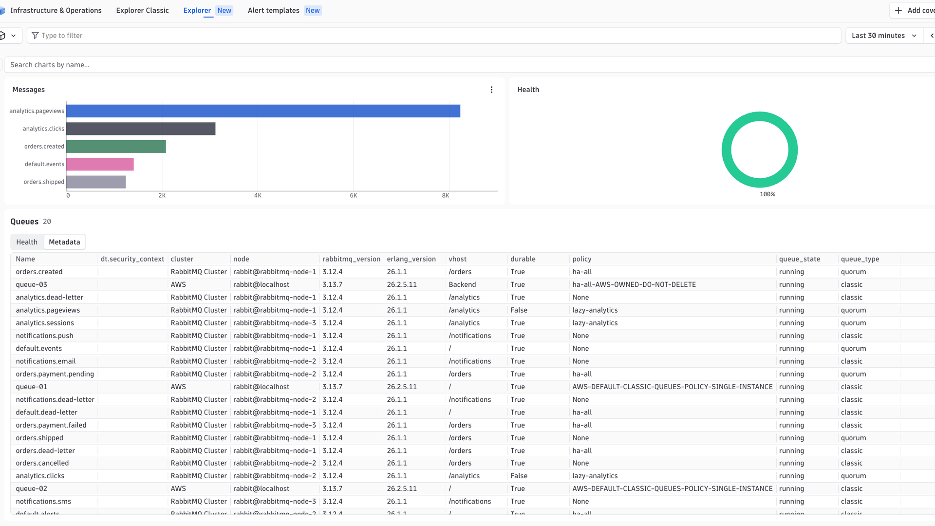The image size is (935, 526).
Task: Open the default.dead-letter queue
Action: tap(46, 412)
